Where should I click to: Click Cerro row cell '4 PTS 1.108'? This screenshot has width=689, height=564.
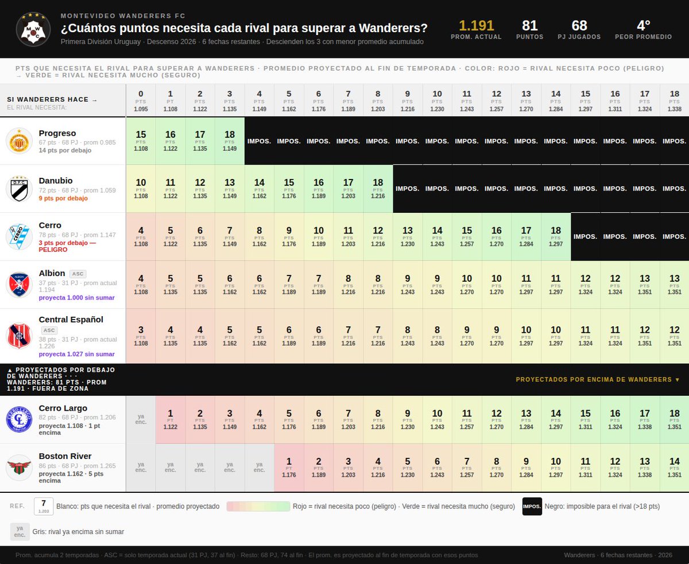[x=141, y=236]
